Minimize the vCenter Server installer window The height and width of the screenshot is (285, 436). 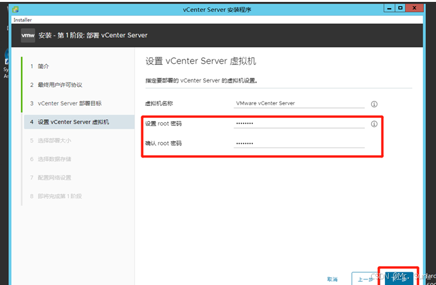pos(389,8)
